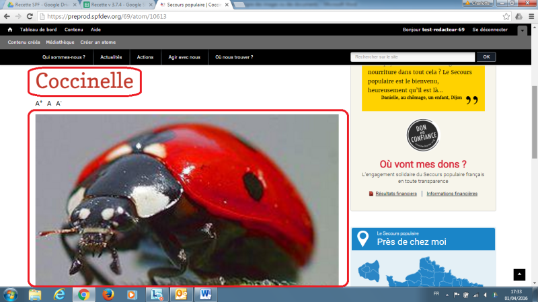Click the OK search button
Image resolution: width=538 pixels, height=302 pixels.
486,57
